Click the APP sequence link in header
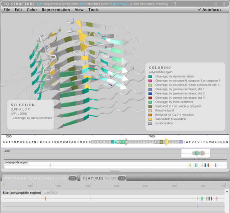Image resolution: width=230 pixels, height=213 pixels. coord(39,3)
